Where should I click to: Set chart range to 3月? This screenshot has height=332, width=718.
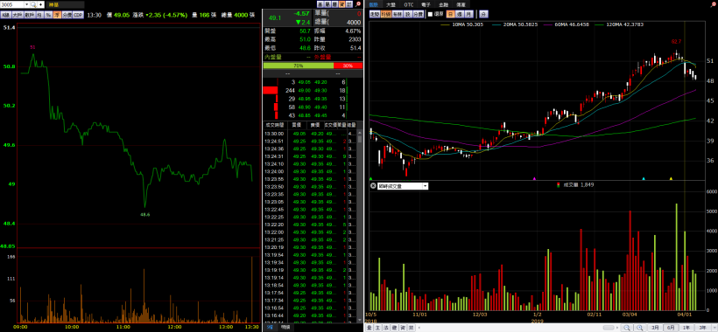tap(655, 328)
